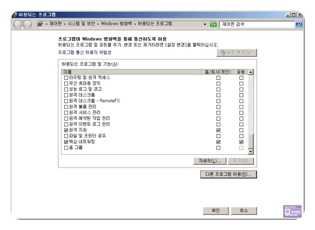
Task: Click the green refresh button
Action: [x=213, y=24]
